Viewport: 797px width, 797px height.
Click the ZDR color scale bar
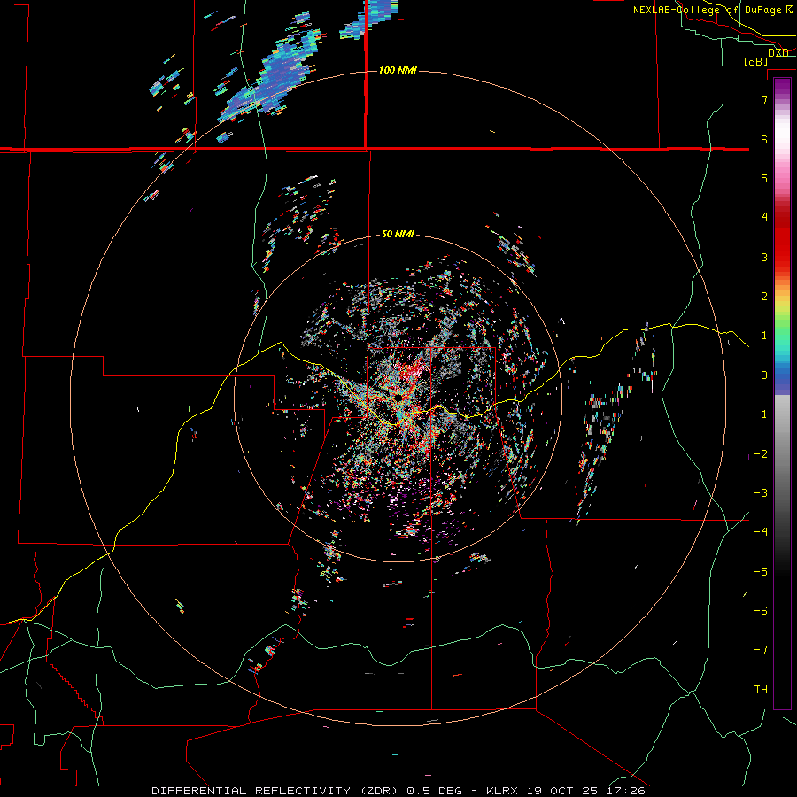pyautogui.click(x=782, y=393)
